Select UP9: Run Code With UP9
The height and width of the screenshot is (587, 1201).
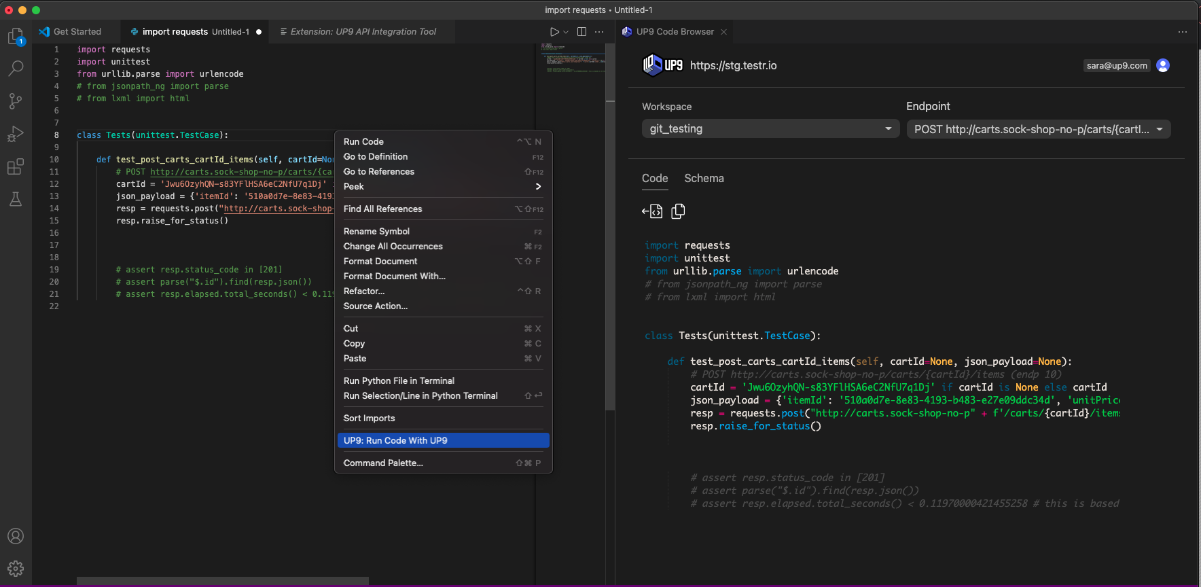click(x=443, y=441)
